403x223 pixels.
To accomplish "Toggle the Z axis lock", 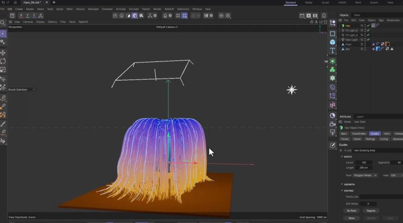I will [x=34, y=16].
